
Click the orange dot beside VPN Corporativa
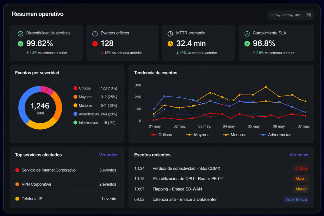tap(17, 184)
